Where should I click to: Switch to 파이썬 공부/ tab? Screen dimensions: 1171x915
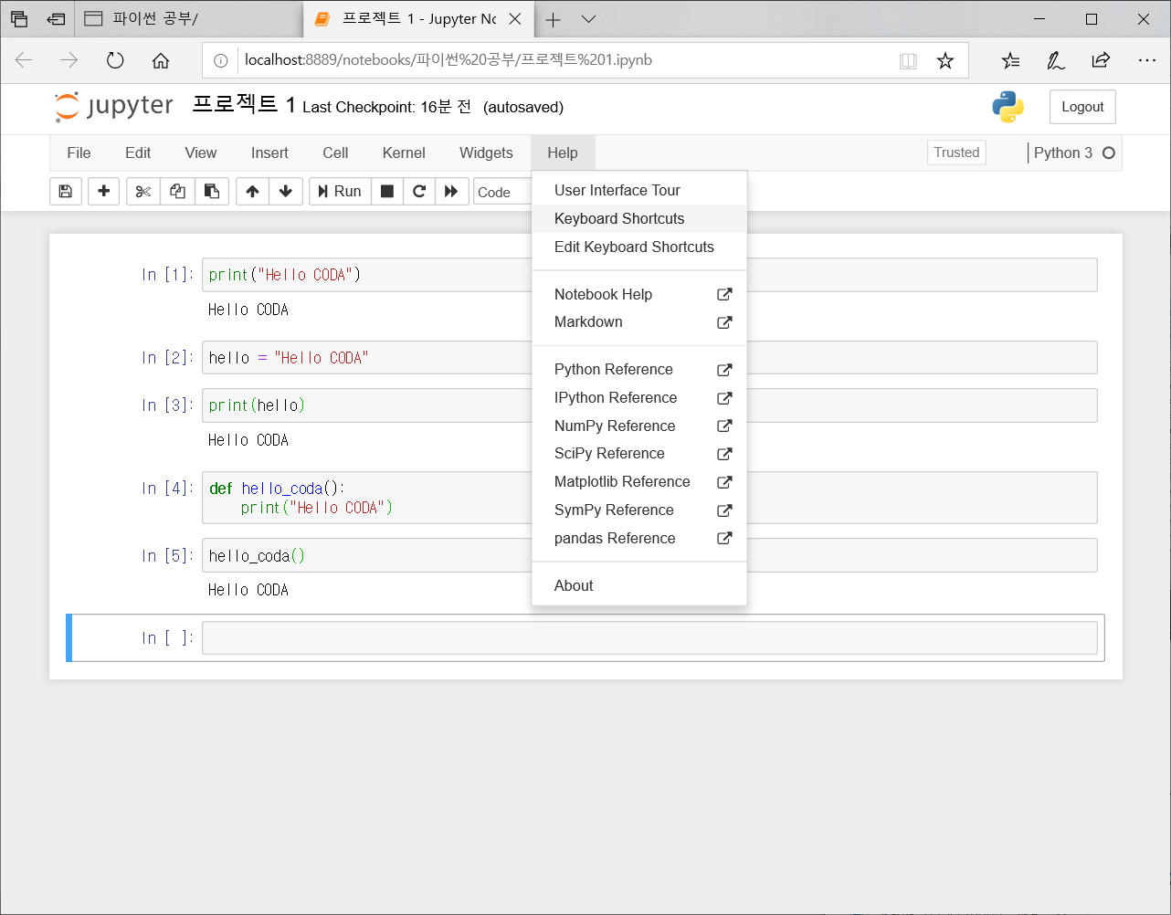[187, 19]
